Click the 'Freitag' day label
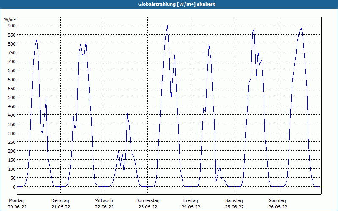Viewport: 338px width, 211px height. (191, 201)
